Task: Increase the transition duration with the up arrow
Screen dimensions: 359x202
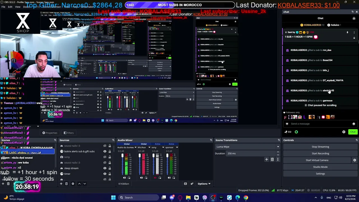Action: (x=278, y=152)
